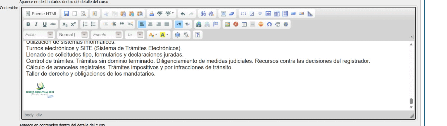Insert a smiley emoticon
447x126 pixels.
click(x=261, y=24)
